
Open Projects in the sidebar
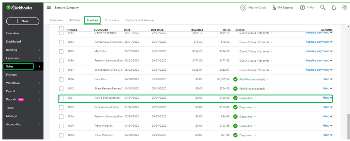(x=11, y=75)
